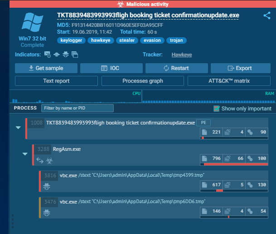Click the spy icon under vbc.exe tmp6DD6
The width and height of the screenshot is (276, 234).
(47, 213)
